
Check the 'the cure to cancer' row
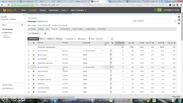tap(29, 51)
